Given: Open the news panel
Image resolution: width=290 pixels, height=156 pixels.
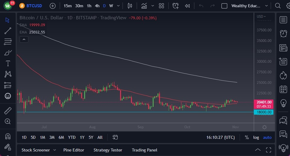Looking at the screenshot, I should tap(283, 48).
